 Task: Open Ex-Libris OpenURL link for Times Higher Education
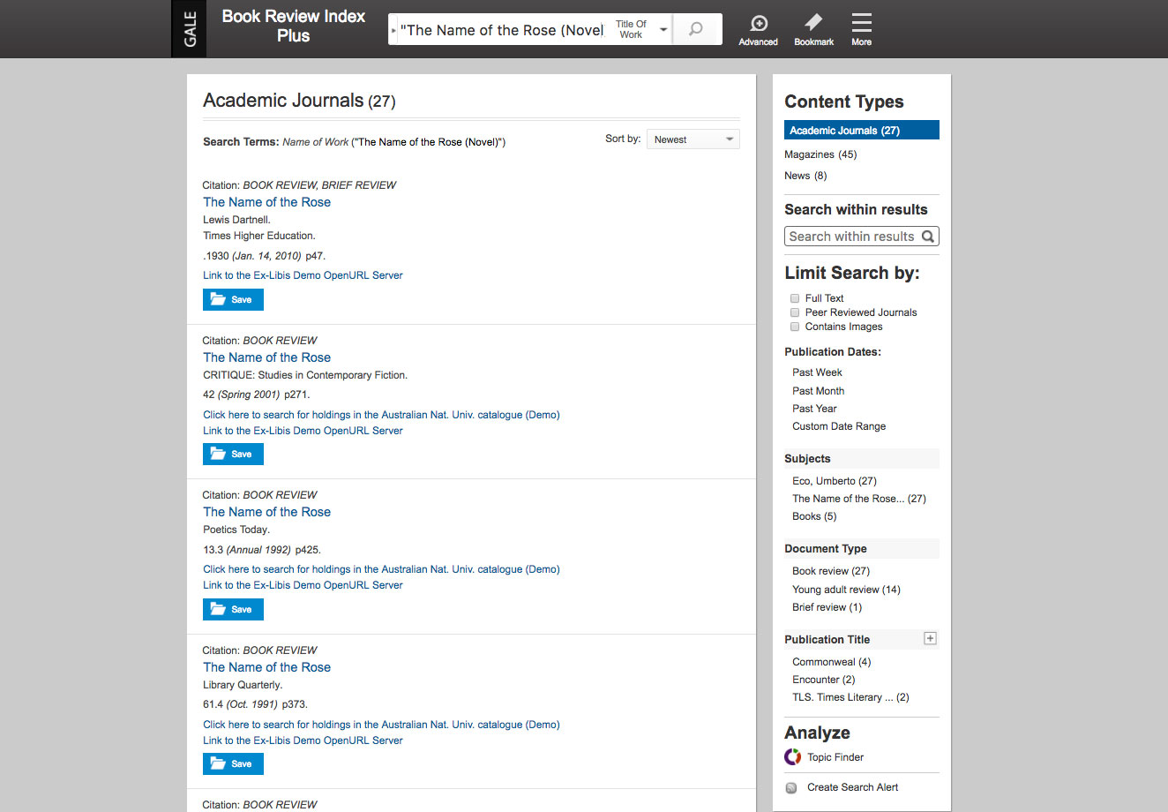pyautogui.click(x=303, y=275)
